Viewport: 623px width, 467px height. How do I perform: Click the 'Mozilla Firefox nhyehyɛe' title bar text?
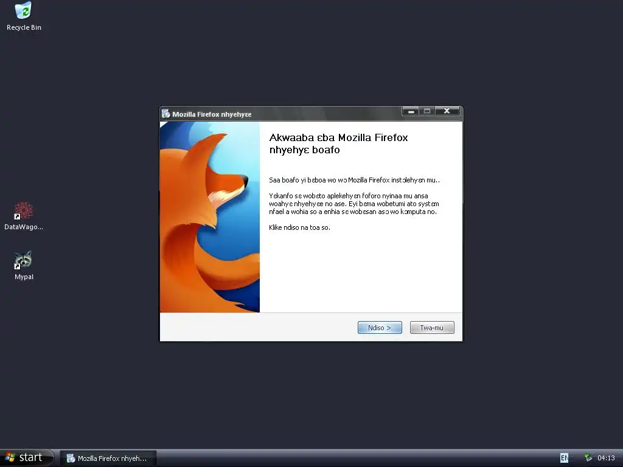pyautogui.click(x=212, y=114)
